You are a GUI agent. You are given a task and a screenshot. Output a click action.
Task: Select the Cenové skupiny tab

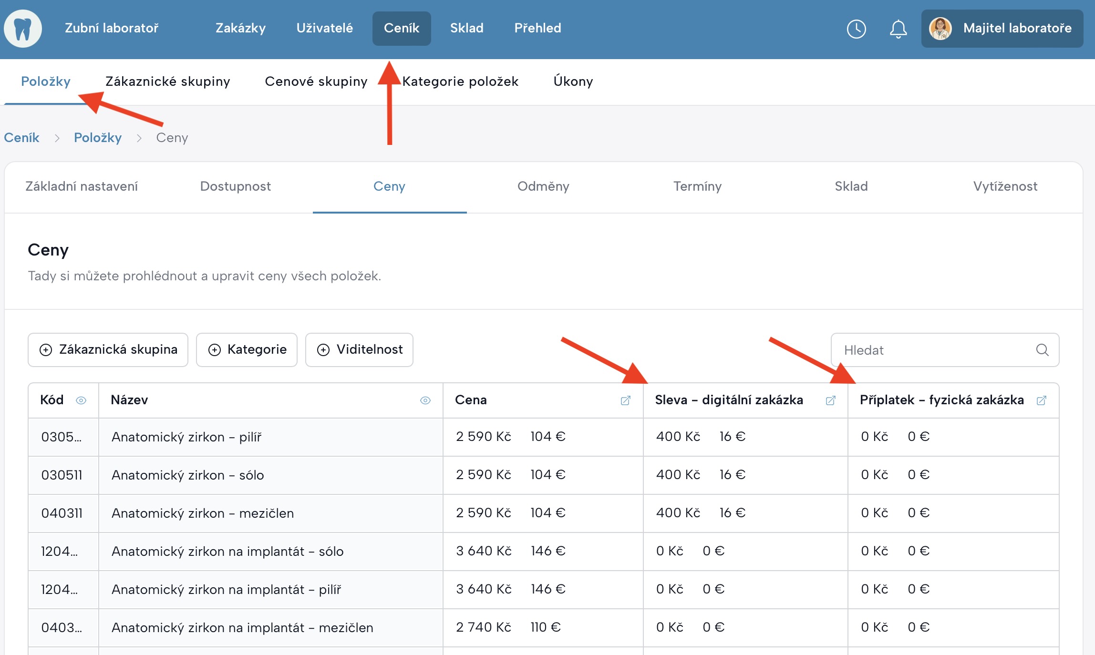316,82
